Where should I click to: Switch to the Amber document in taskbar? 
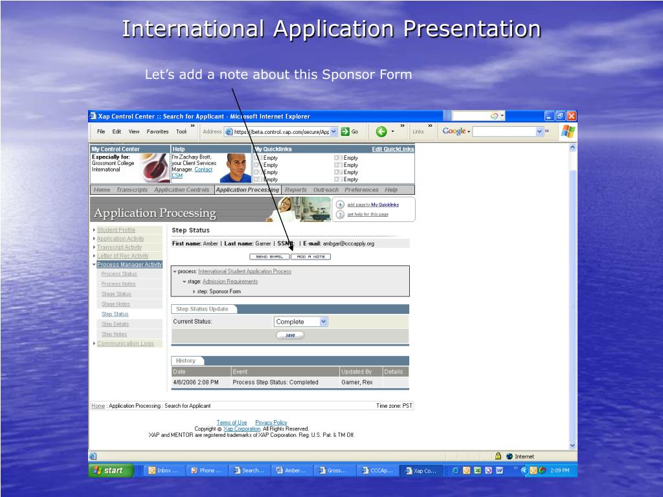click(292, 470)
